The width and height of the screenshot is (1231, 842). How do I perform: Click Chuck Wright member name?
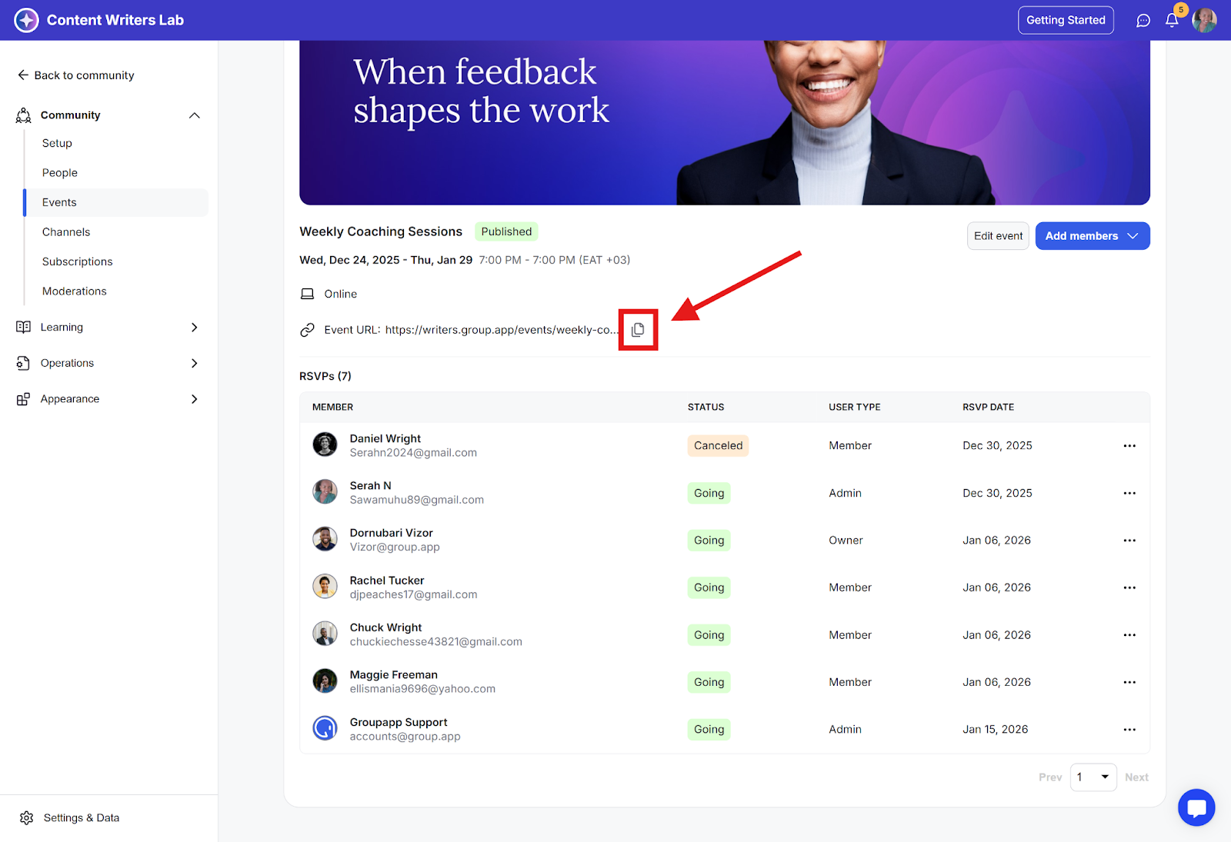(x=385, y=627)
